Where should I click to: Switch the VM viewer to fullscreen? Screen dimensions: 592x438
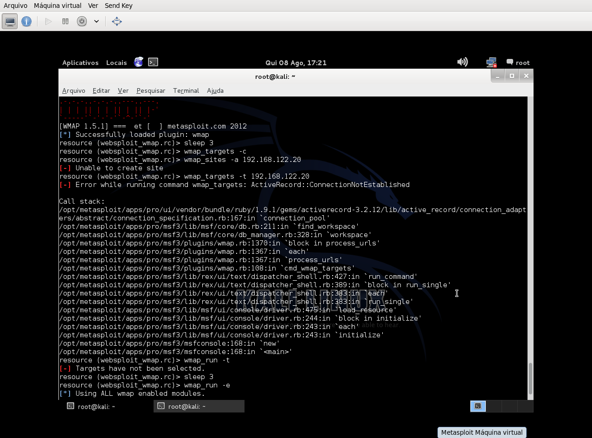(x=117, y=21)
